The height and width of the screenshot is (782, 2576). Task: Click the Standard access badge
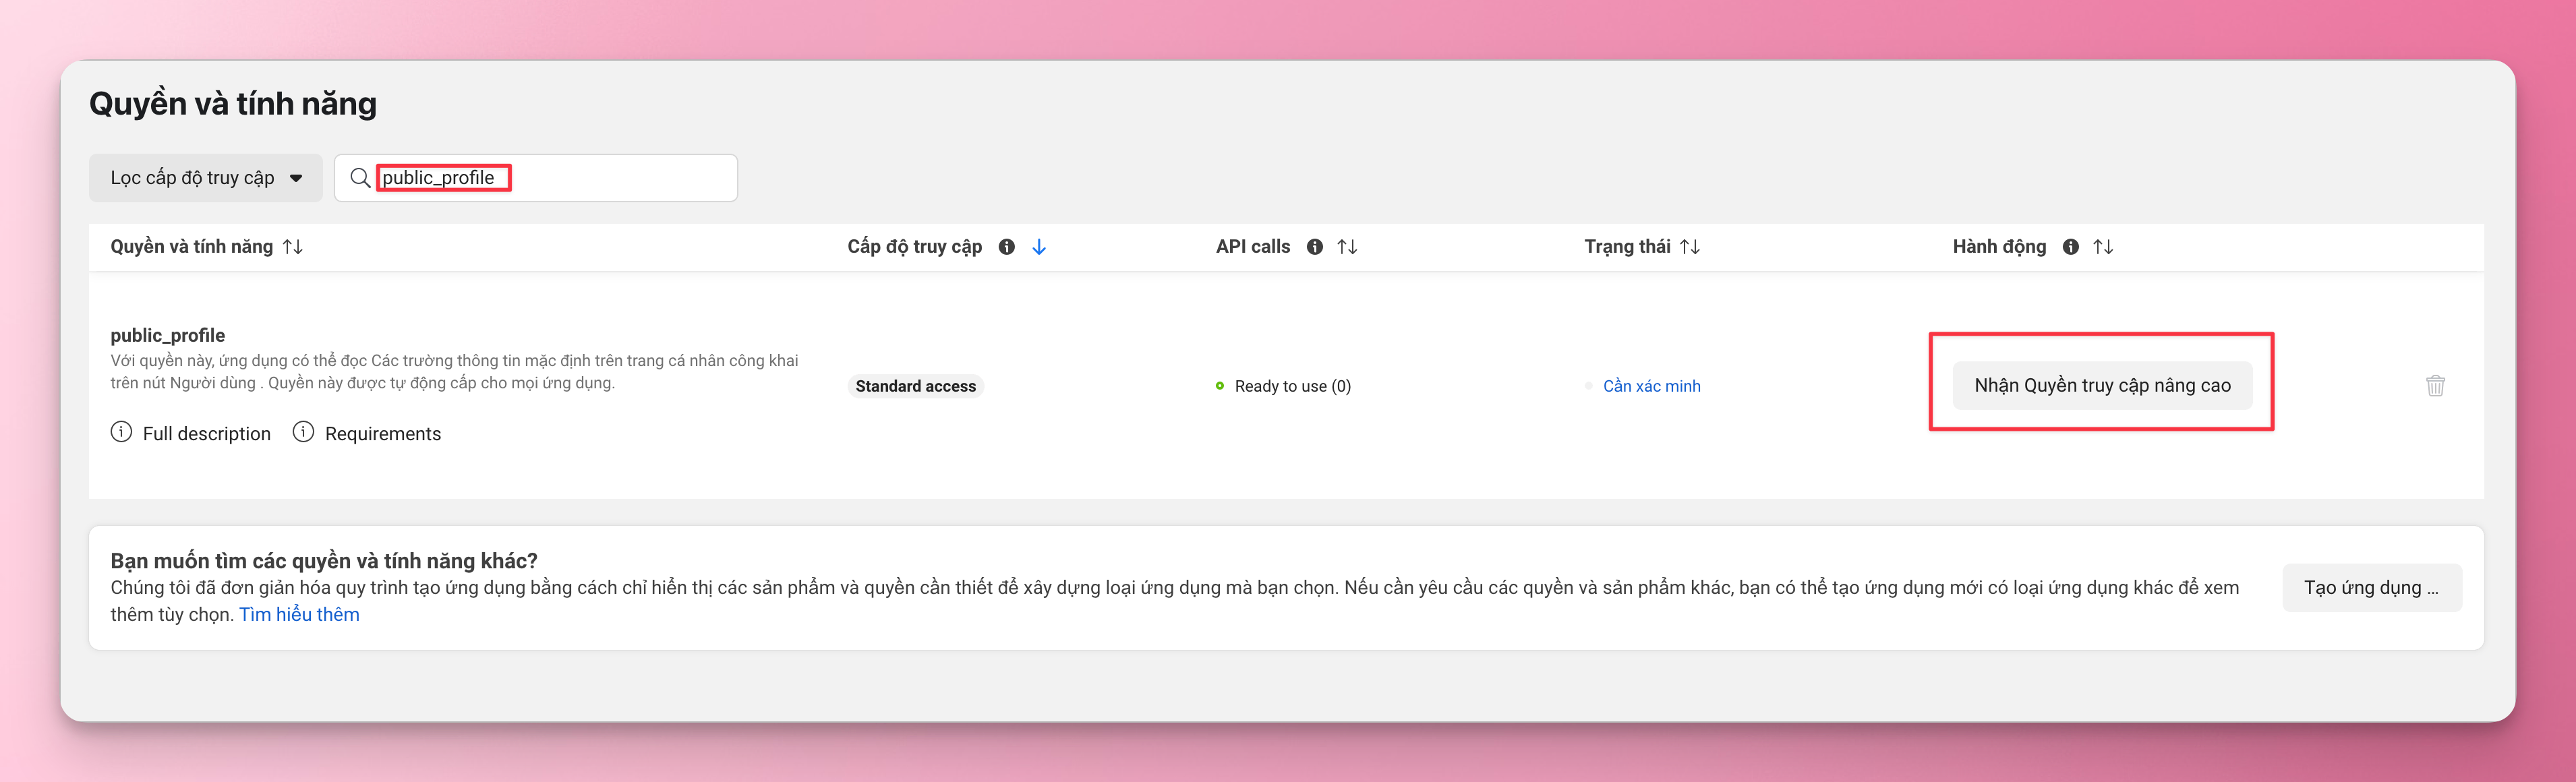tap(915, 386)
